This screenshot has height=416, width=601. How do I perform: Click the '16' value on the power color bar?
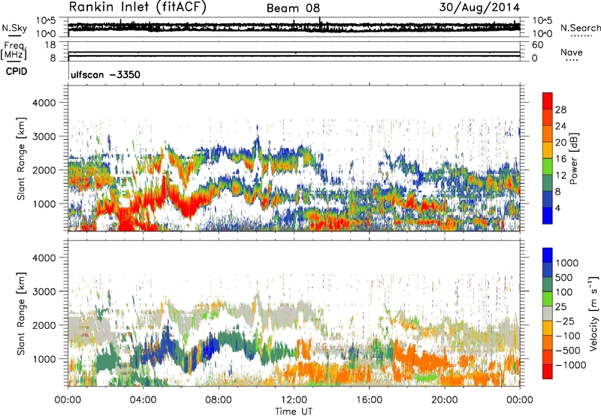[x=560, y=159]
